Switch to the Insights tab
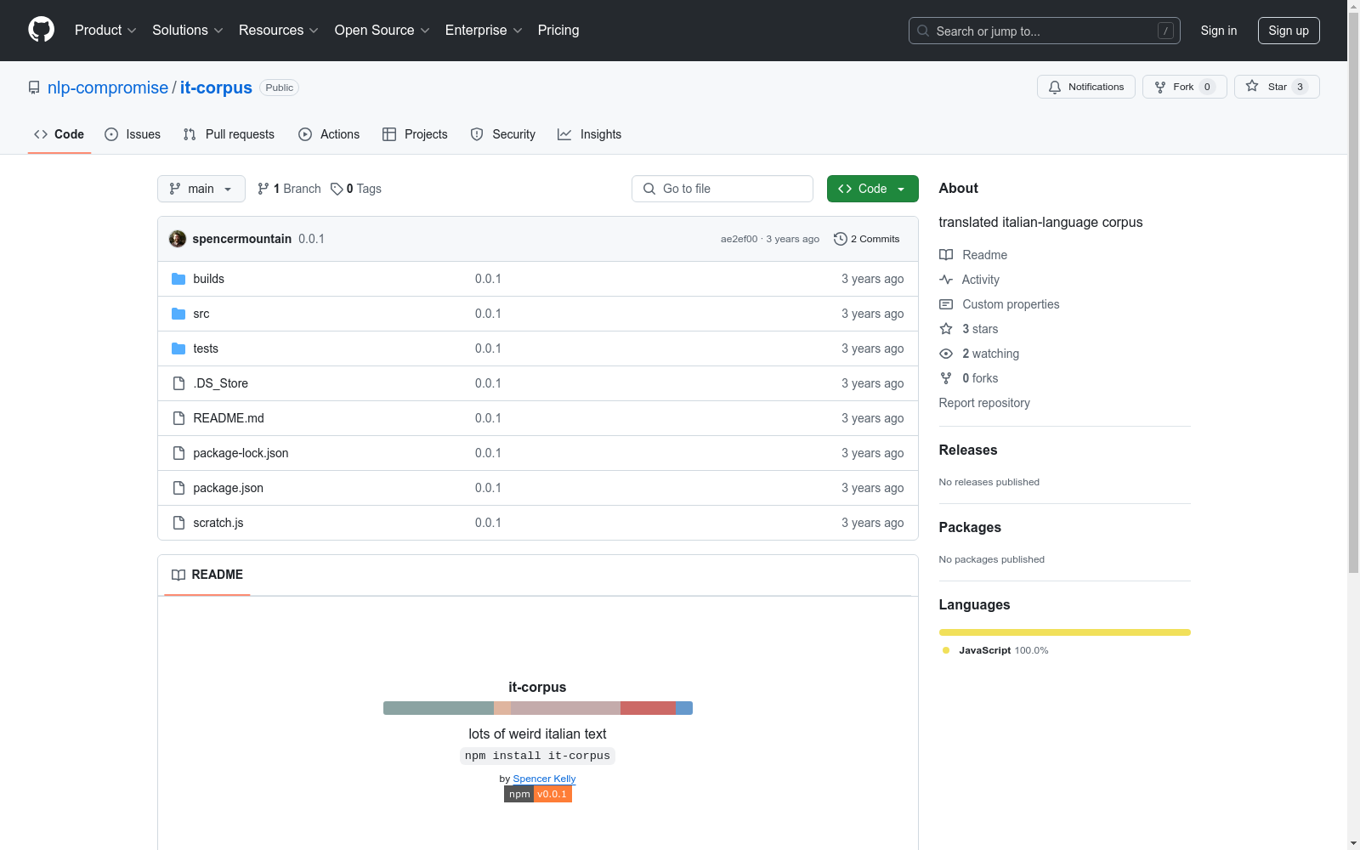Image resolution: width=1360 pixels, height=850 pixels. coord(590,134)
